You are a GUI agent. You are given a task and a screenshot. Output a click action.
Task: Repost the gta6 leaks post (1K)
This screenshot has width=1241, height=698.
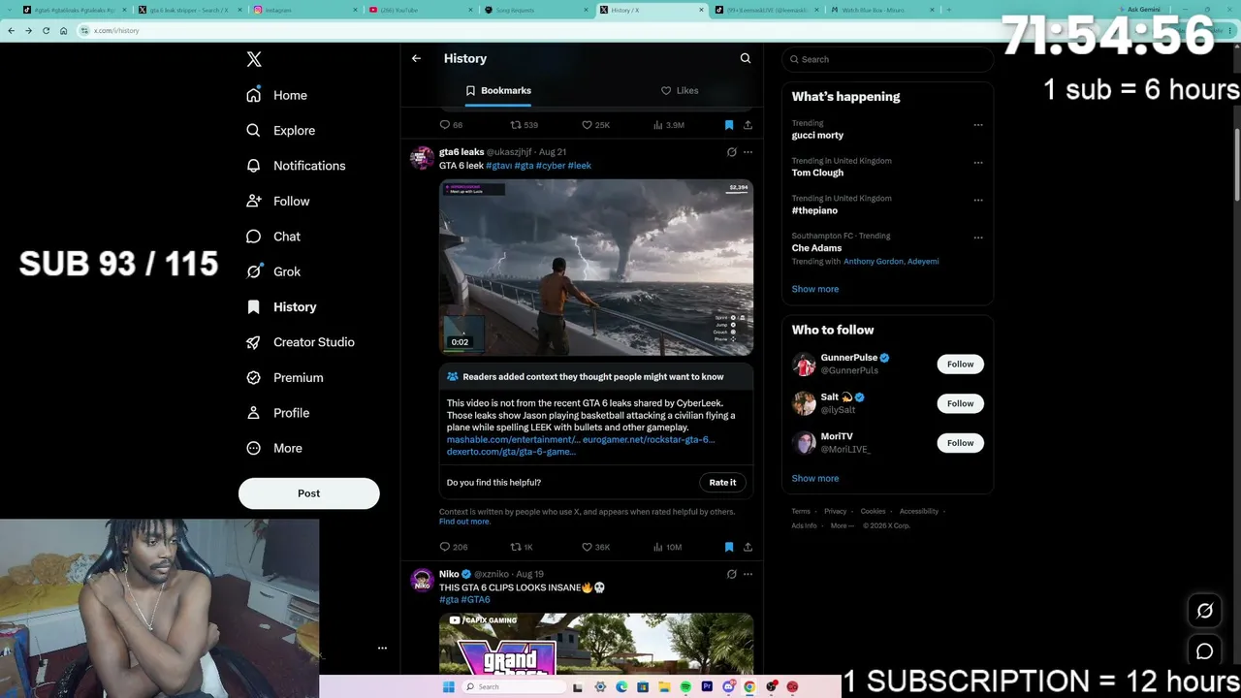click(522, 547)
